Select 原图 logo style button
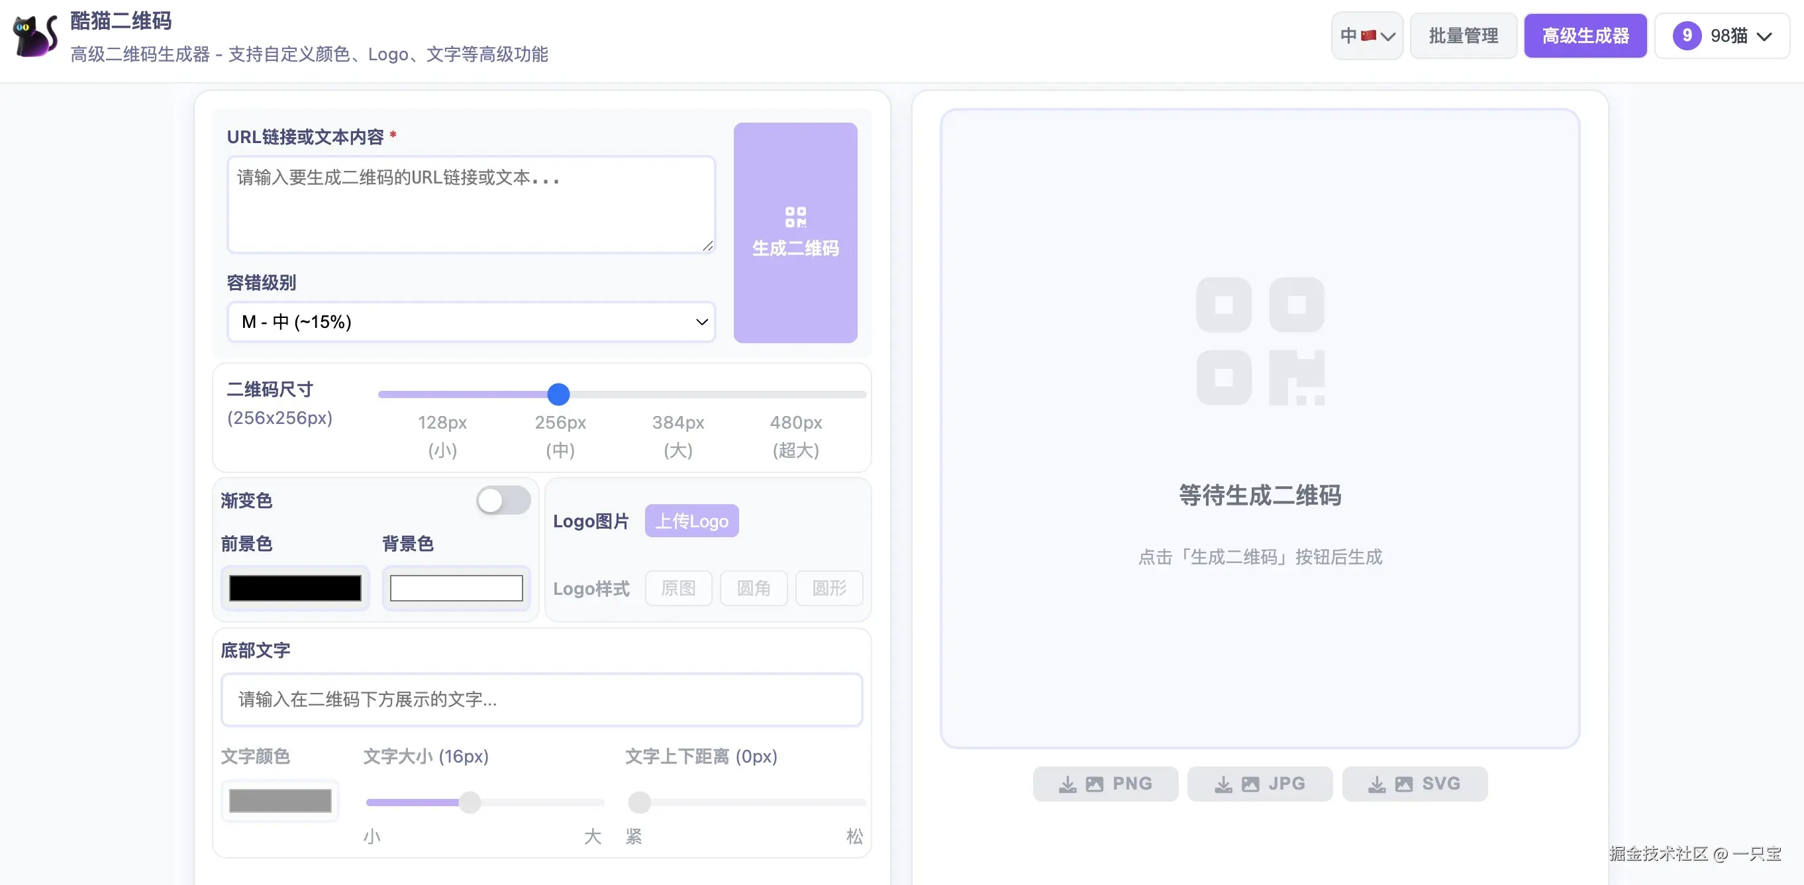 [678, 588]
